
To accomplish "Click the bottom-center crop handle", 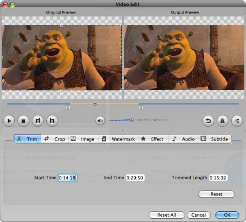I will [61, 90].
